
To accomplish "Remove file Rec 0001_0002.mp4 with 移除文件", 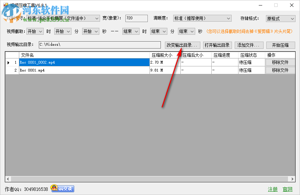I will pos(280,63).
